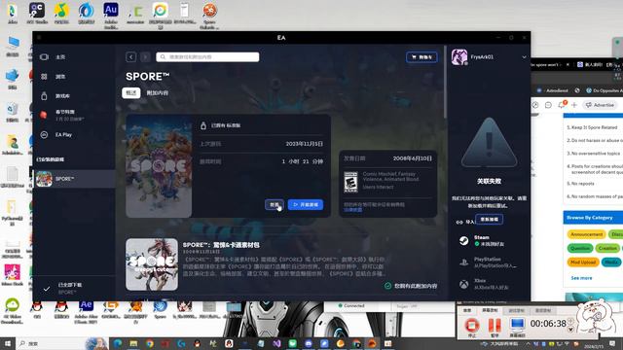Open the shopping cart button

tap(421, 57)
